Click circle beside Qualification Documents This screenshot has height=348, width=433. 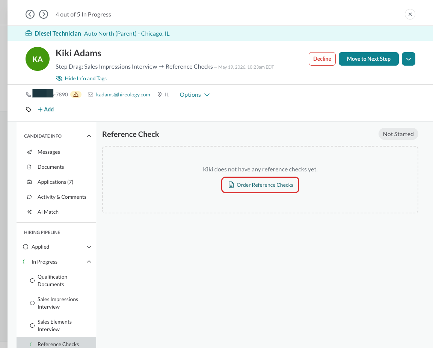pyautogui.click(x=32, y=281)
